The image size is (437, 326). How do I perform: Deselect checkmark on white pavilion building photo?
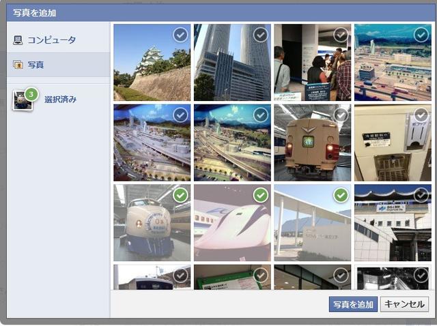coord(341,195)
